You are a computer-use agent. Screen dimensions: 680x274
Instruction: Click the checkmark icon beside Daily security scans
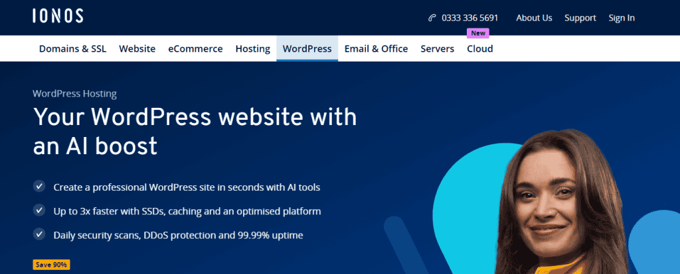tap(39, 234)
